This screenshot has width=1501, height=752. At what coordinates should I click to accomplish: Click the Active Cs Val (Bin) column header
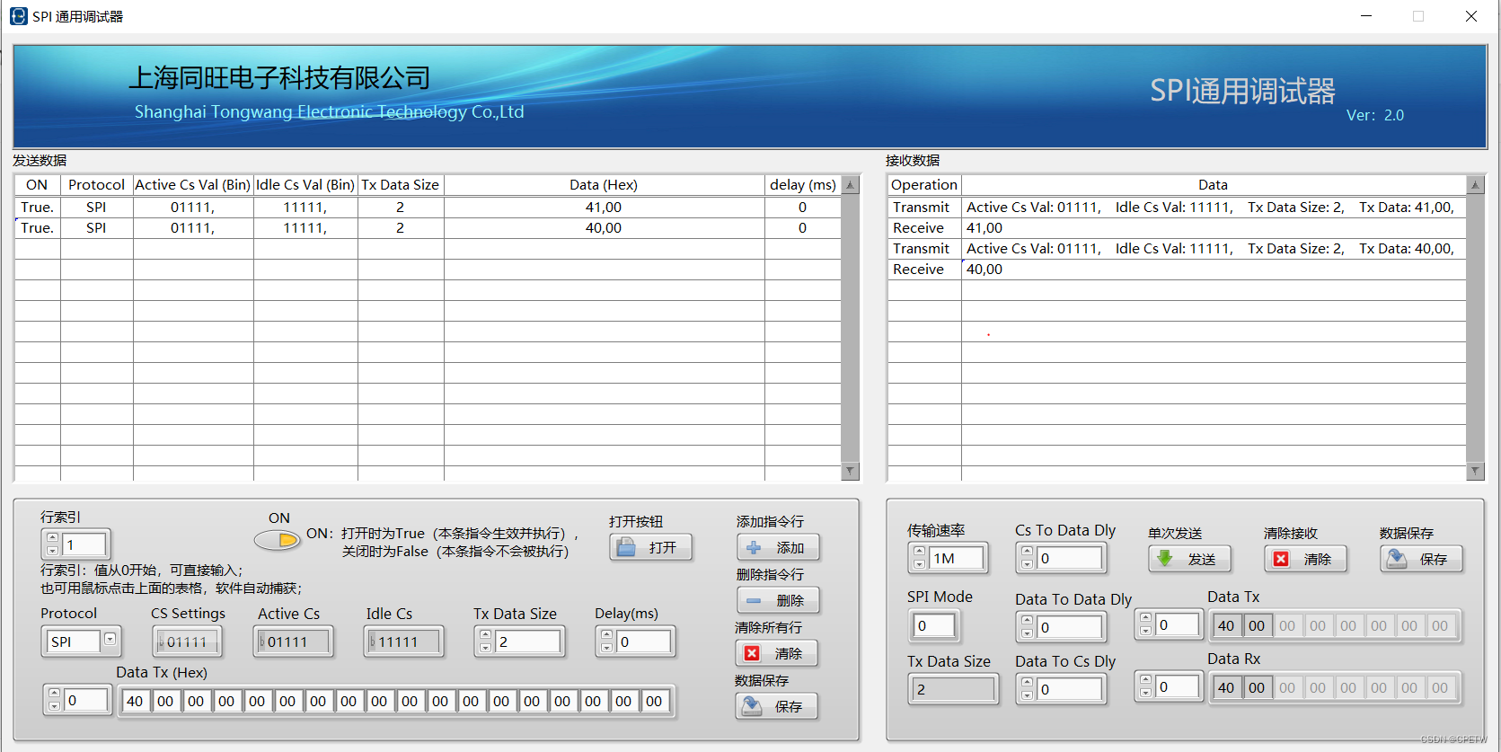point(193,185)
